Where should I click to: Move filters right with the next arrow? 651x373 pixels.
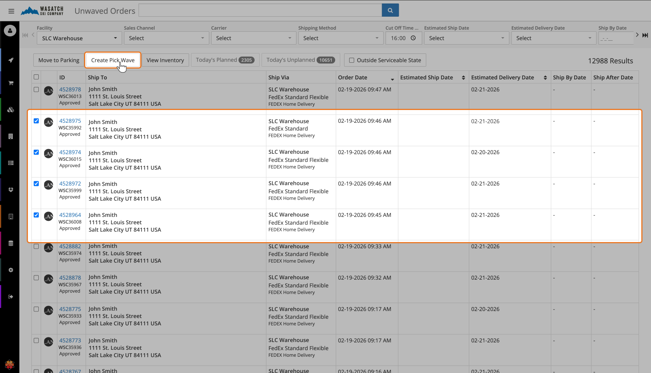(637, 35)
